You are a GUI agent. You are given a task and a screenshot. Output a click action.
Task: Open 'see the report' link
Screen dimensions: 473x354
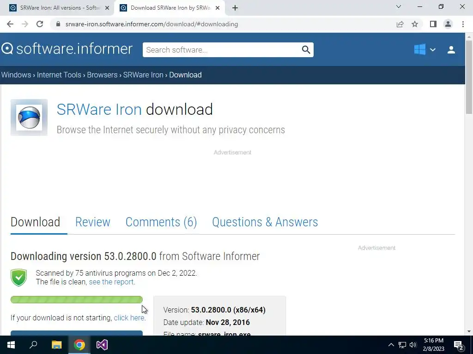tap(111, 282)
